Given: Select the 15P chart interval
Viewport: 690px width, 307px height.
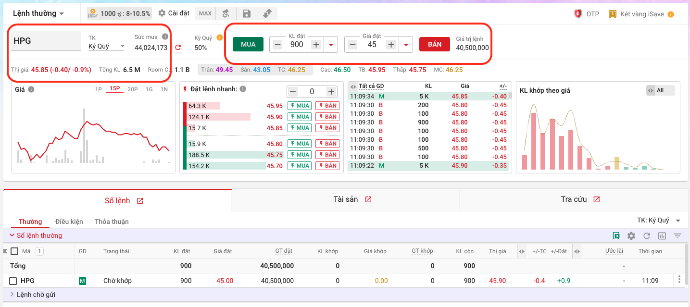Looking at the screenshot, I should (x=114, y=89).
